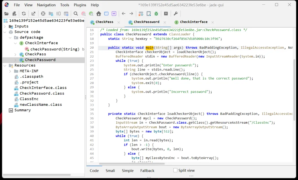The image size is (298, 180).
Task: Switch to the CheckInterface tab
Action: (x=193, y=22)
